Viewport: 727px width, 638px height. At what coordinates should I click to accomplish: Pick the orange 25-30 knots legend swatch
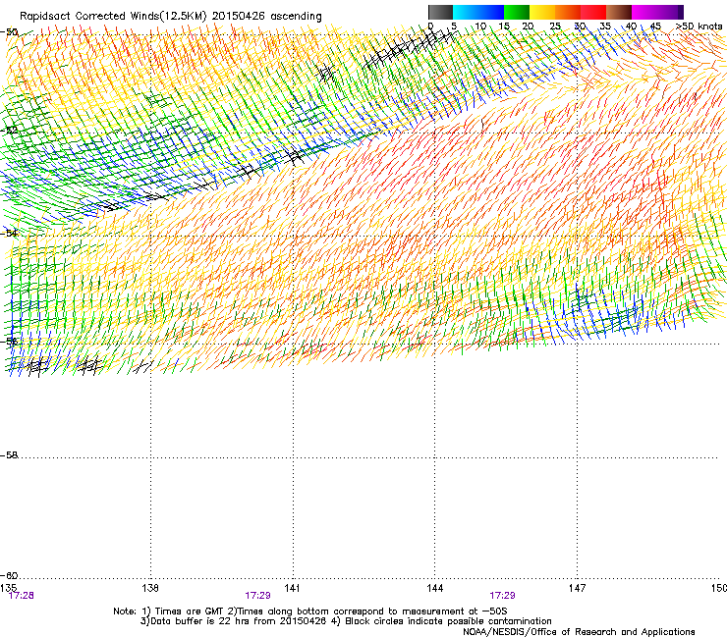tap(568, 12)
